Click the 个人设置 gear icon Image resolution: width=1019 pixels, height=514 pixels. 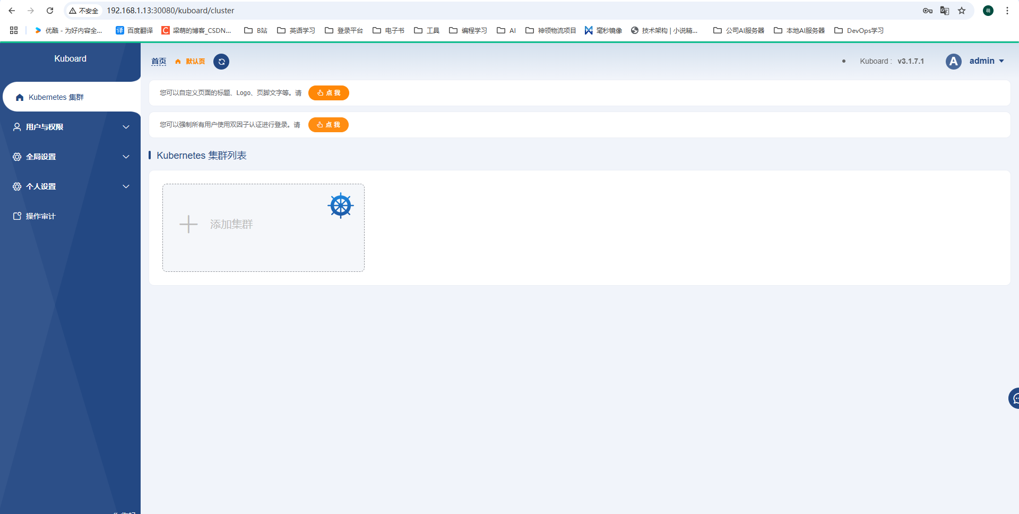pyautogui.click(x=17, y=186)
